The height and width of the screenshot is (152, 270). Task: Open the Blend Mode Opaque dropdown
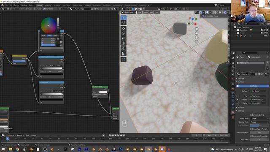coord(259,119)
